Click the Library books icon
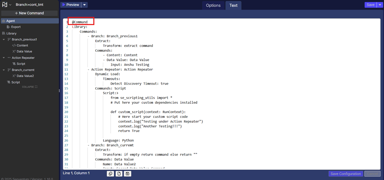Viewport: 384px width, 180px height. click(4, 33)
